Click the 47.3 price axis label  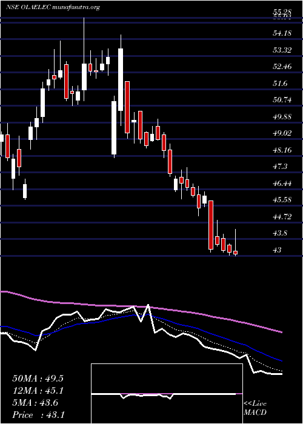280,167
